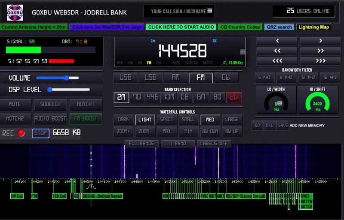Viewport: 344px width, 220px height.
Task: Choose the 10M band
Action: click(x=169, y=97)
